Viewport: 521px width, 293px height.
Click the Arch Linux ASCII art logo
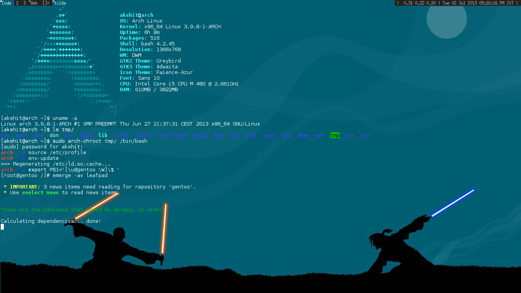tap(59, 61)
